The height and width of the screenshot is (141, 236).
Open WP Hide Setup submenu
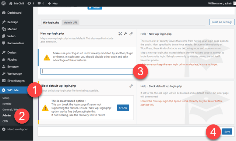[x=6, y=98]
